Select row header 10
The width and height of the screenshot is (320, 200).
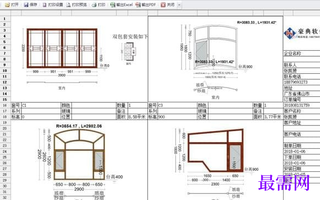click(5, 71)
